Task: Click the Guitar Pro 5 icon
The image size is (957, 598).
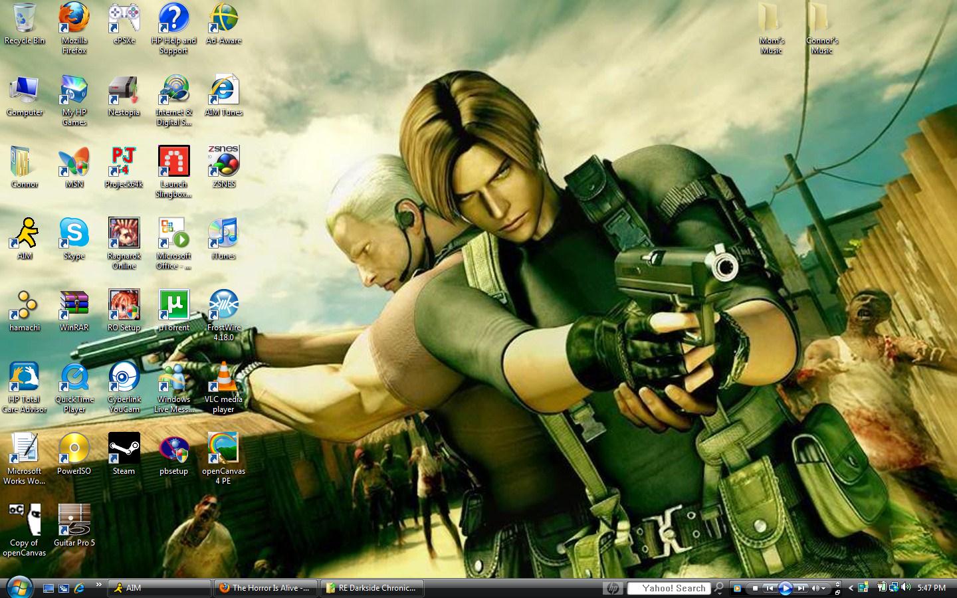Action: (74, 520)
